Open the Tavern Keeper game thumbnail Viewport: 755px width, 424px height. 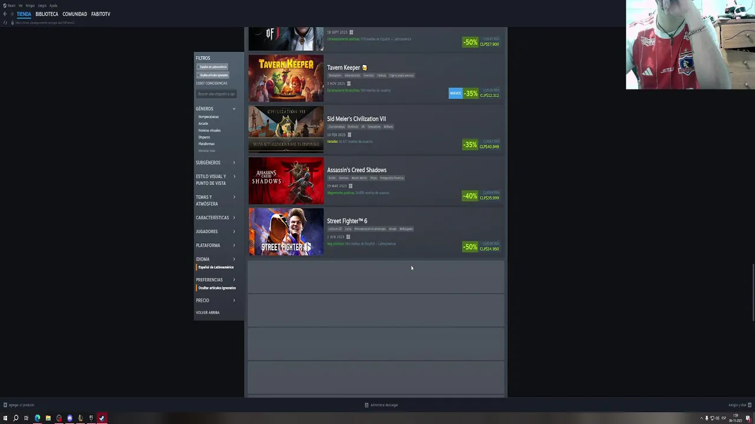pyautogui.click(x=286, y=78)
